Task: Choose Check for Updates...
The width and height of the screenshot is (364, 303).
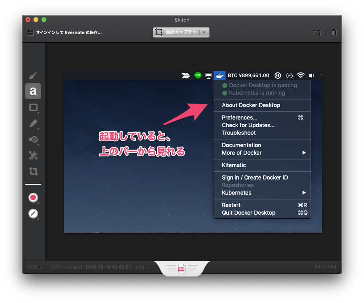Action: [262, 126]
